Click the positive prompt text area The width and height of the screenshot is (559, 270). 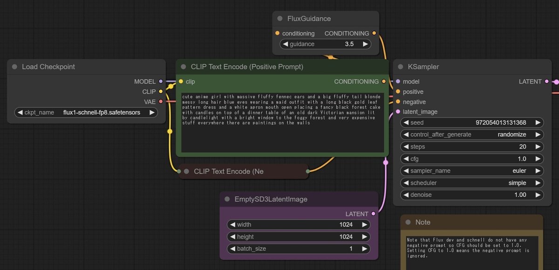pos(282,123)
